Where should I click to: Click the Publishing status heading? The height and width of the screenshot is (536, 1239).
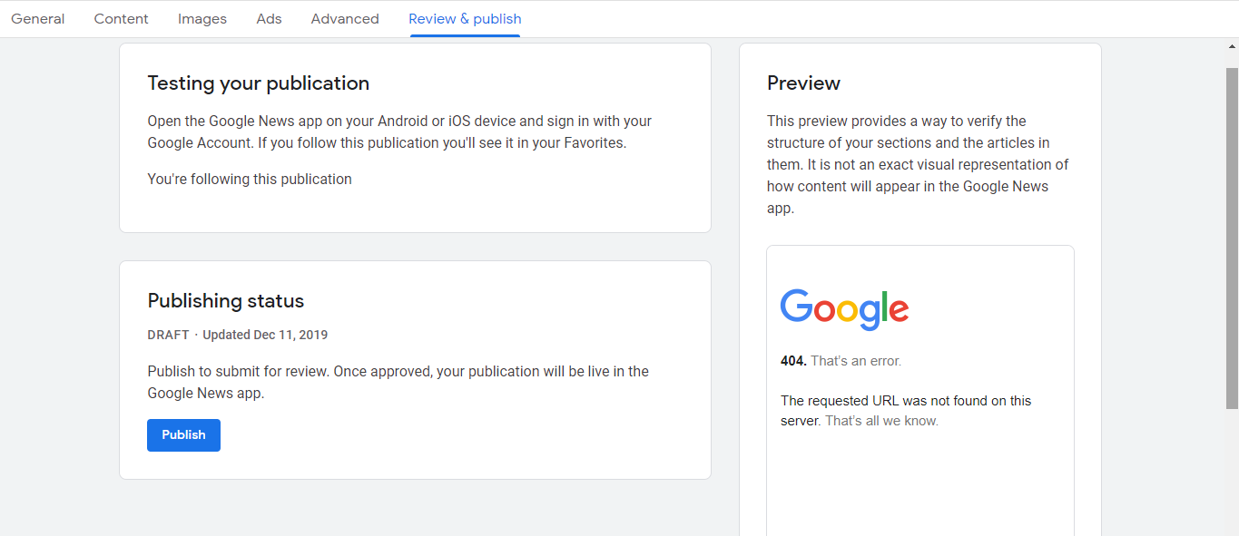click(x=225, y=301)
